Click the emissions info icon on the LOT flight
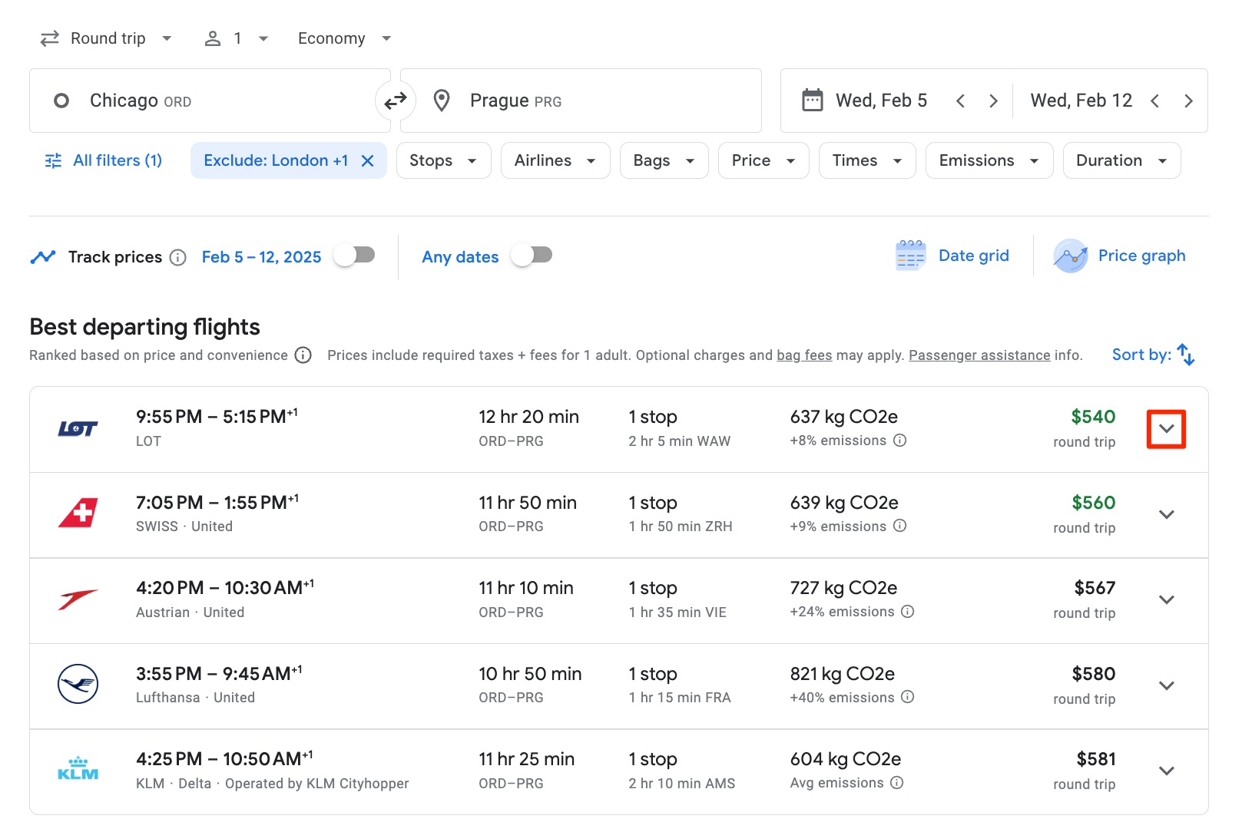 pyautogui.click(x=899, y=441)
